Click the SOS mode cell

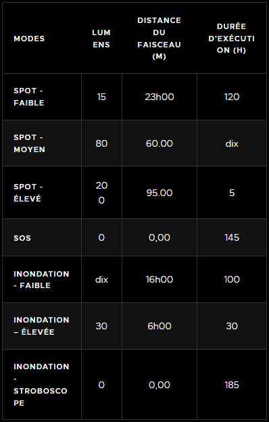[x=22, y=238]
